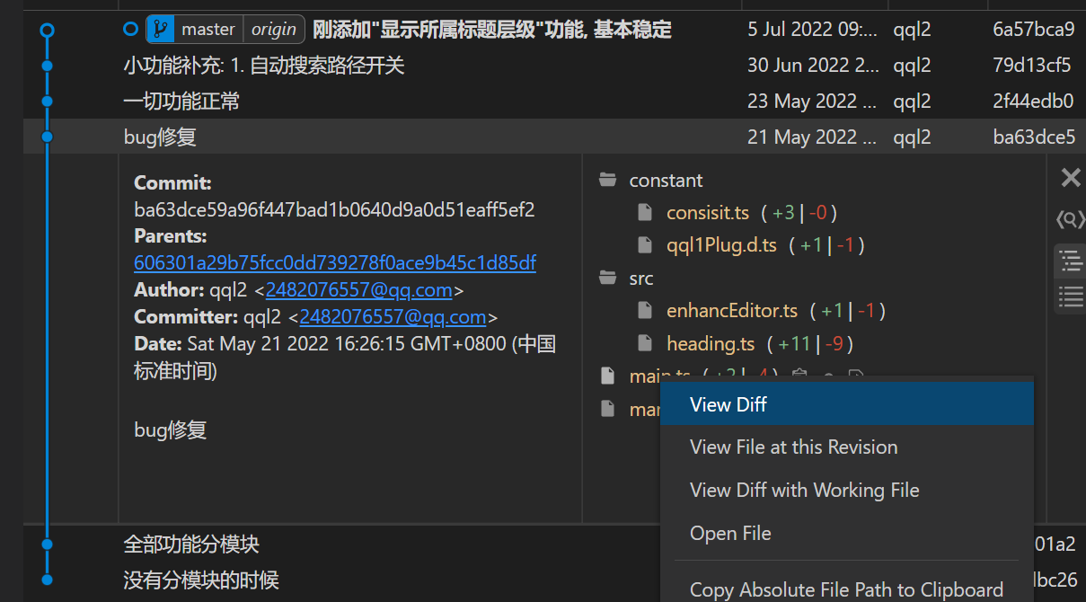This screenshot has width=1086, height=602.
Task: Select View Diff in context menu
Action: (x=728, y=404)
